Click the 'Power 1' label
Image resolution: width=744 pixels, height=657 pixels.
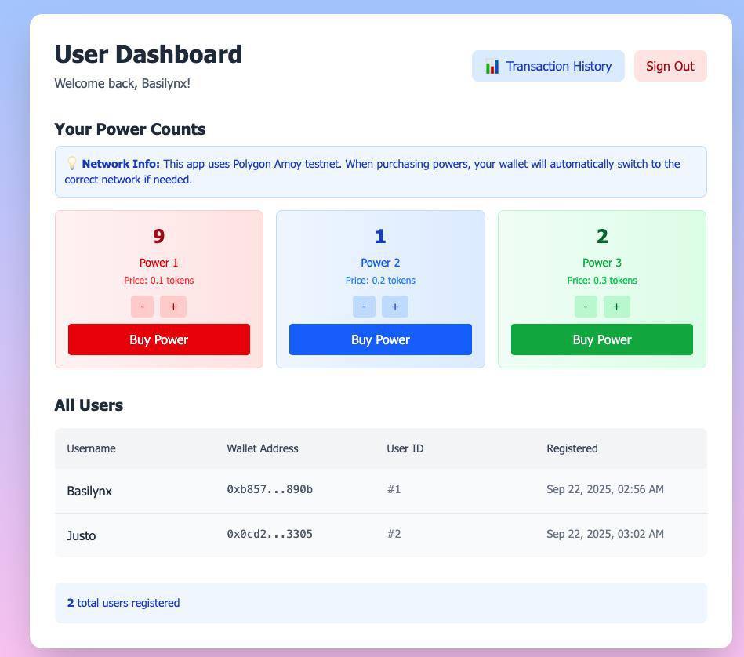159,263
